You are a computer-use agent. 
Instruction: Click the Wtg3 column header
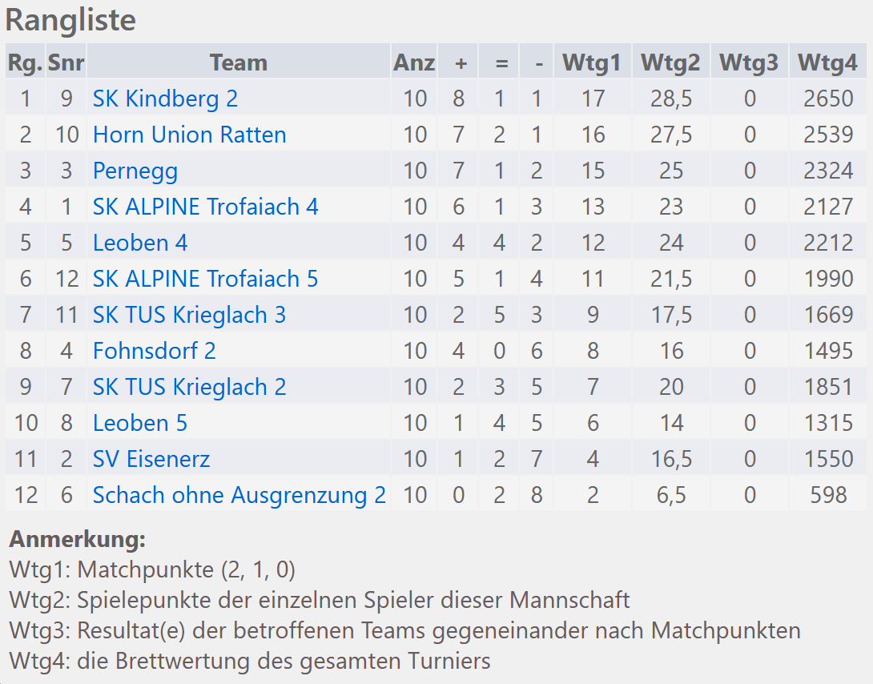click(x=749, y=62)
